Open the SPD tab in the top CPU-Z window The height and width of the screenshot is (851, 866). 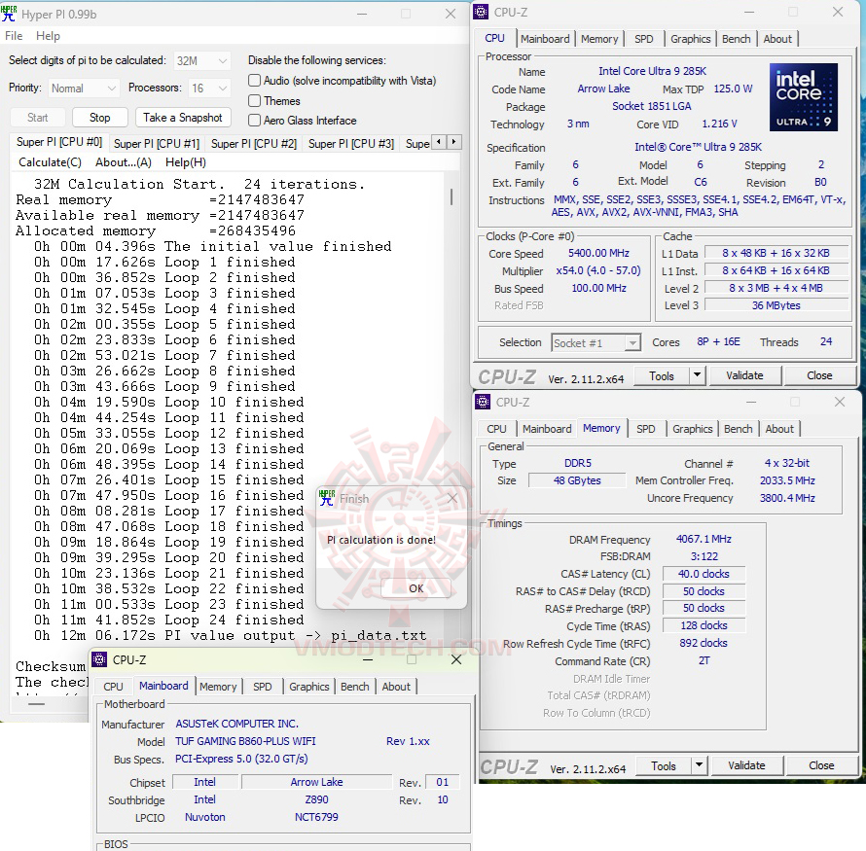pyautogui.click(x=644, y=39)
